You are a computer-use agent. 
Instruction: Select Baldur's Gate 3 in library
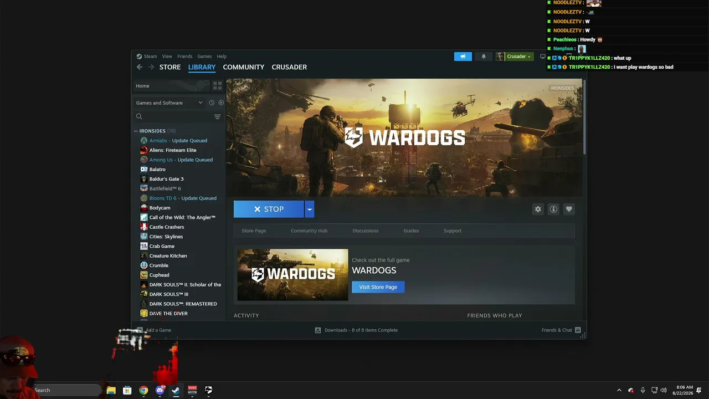click(166, 179)
